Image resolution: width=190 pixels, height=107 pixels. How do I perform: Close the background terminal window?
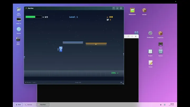coord(136,36)
